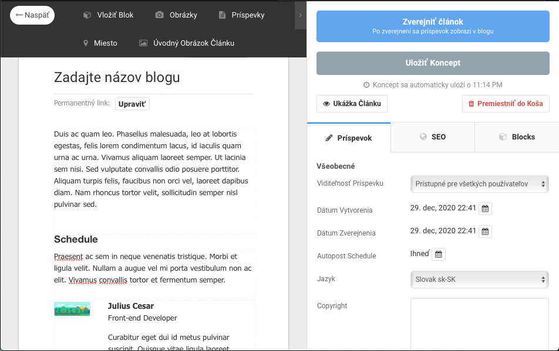Screen dimensions: 559x351
Task: Open calendar for Dátum Zverejnenia
Action: click(485, 231)
